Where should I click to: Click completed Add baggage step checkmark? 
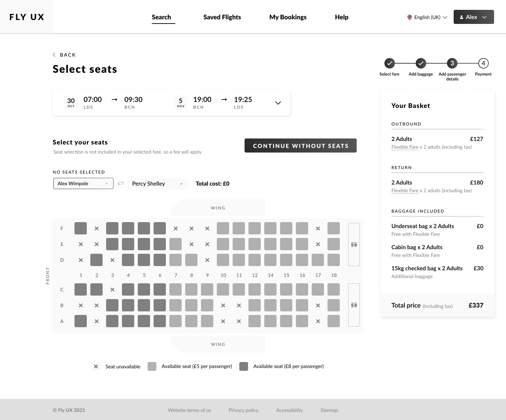pos(421,63)
